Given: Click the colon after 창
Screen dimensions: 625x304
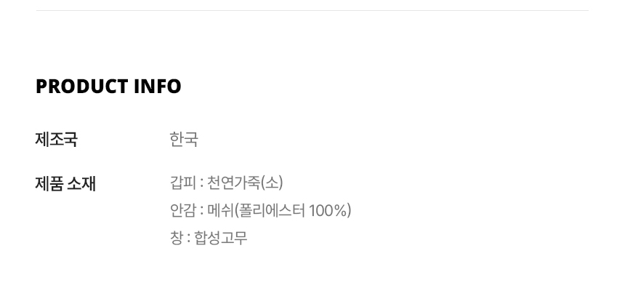Looking at the screenshot, I should point(188,239).
